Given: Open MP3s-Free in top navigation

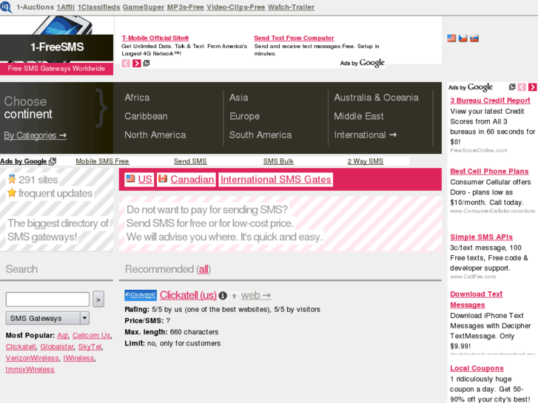Looking at the screenshot, I should pyautogui.click(x=185, y=7).
